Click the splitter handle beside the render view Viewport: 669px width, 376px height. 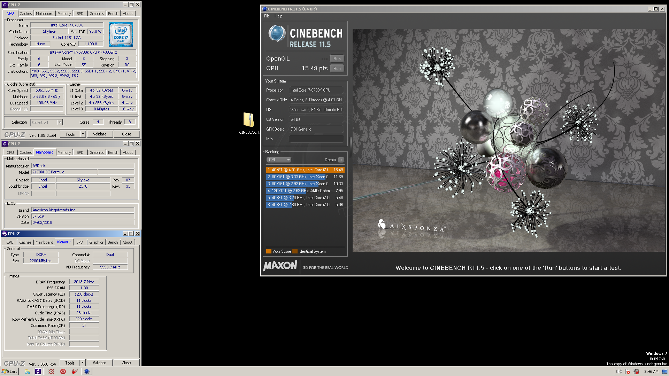[350, 147]
